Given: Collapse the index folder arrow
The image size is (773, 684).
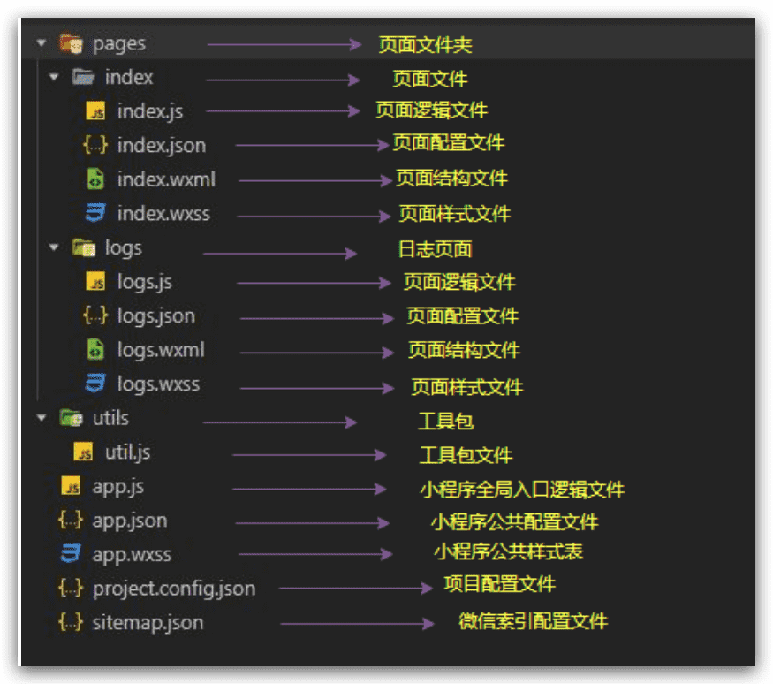Looking at the screenshot, I should pyautogui.click(x=54, y=78).
